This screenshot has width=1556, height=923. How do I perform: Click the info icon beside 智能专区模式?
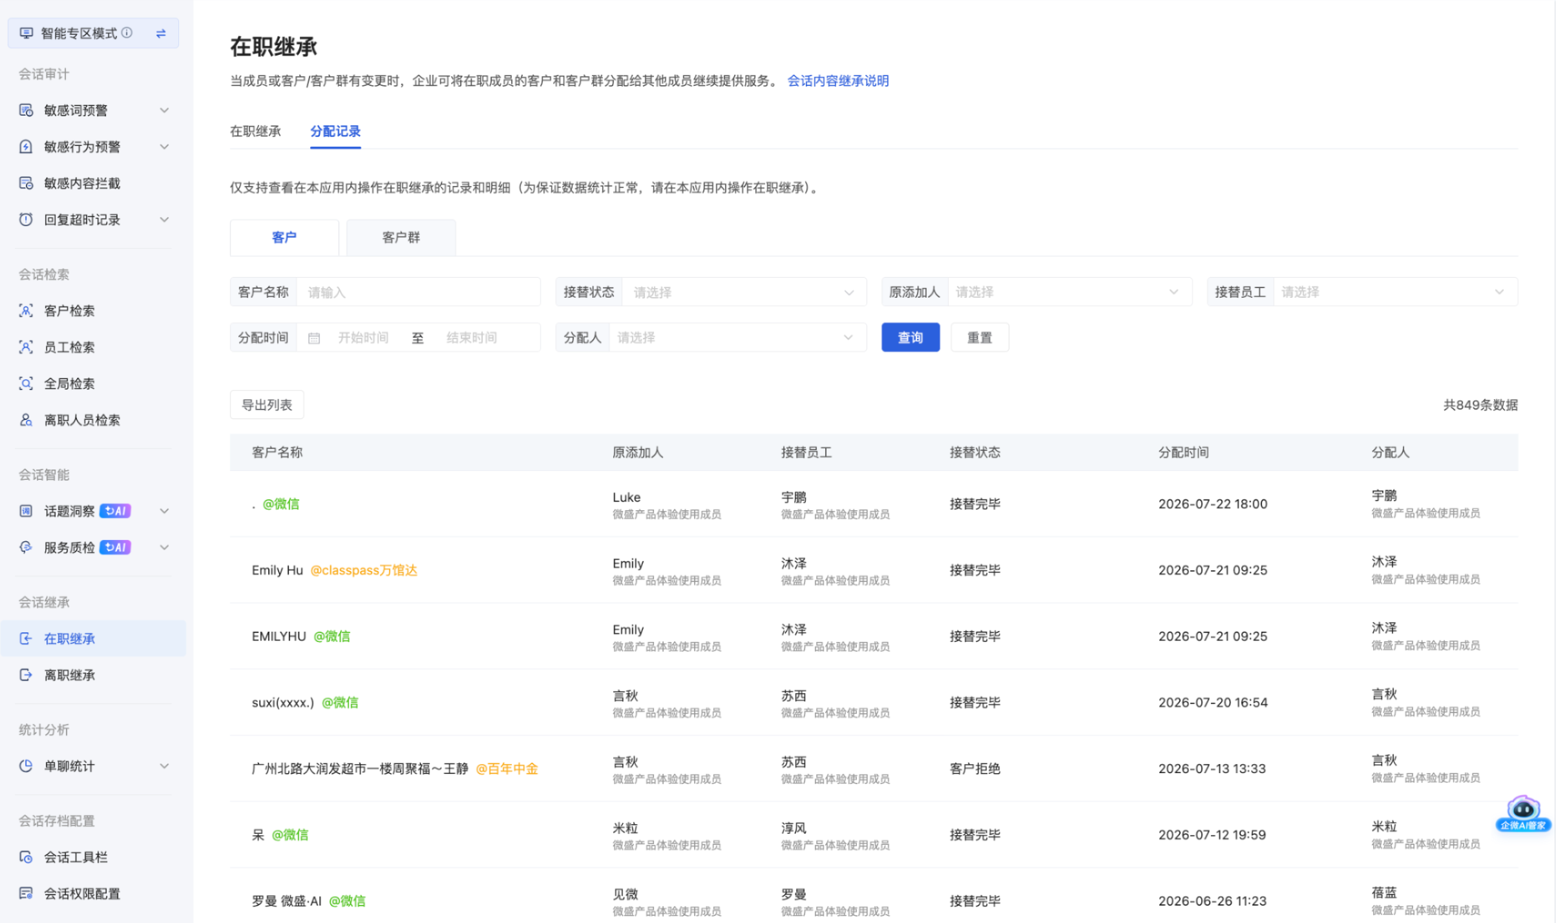(x=127, y=32)
